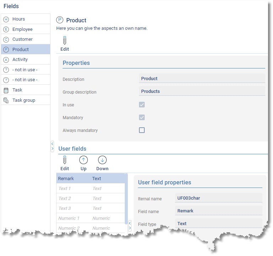Click the Customer circle icon in sidebar
The image size is (273, 256).
tap(6, 40)
